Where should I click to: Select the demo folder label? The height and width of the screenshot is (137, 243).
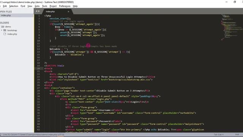coord(8,27)
